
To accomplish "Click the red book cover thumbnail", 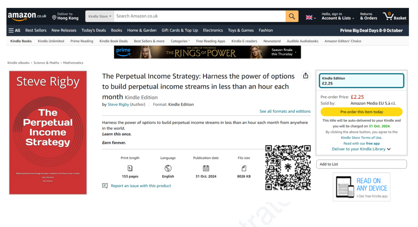I will click(48, 132).
